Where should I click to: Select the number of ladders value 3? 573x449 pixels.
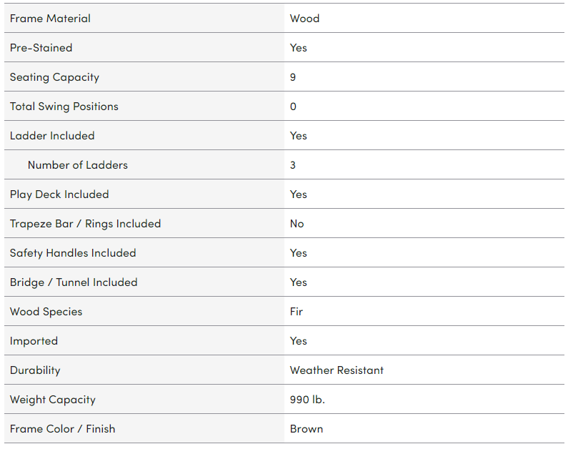pyautogui.click(x=293, y=165)
